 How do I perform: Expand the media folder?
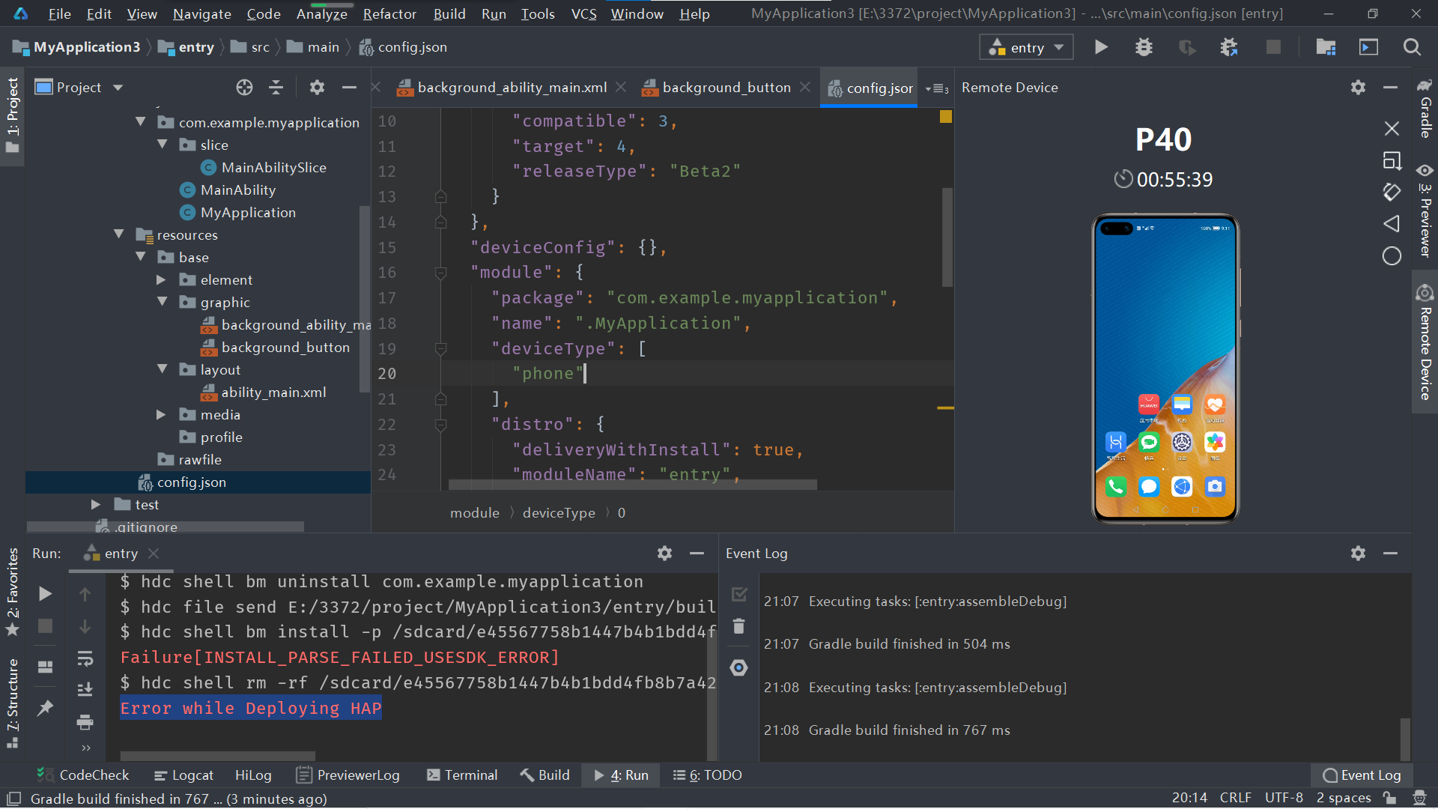click(161, 414)
